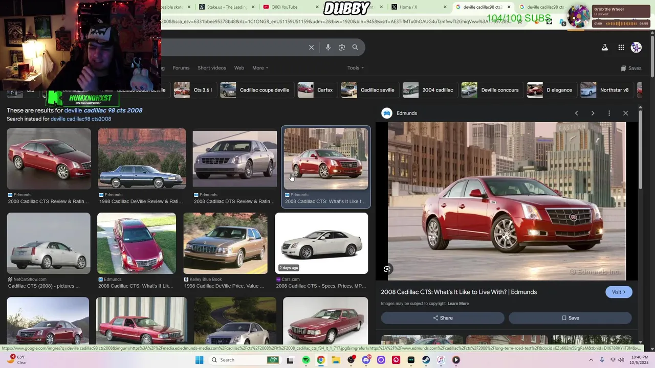655x368 pixels.
Task: Open three-dot options in image preview
Action: [609, 113]
